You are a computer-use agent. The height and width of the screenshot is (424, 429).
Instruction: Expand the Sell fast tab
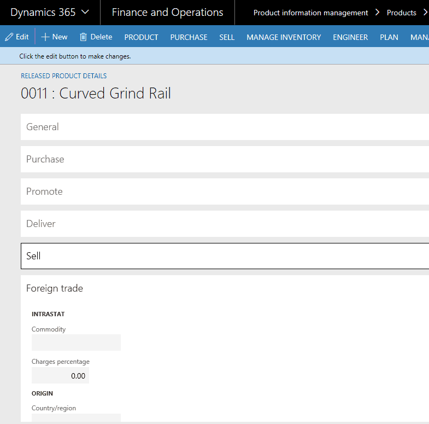(225, 256)
